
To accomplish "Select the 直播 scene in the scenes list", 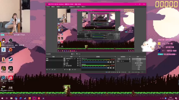I will [x=54, y=60].
